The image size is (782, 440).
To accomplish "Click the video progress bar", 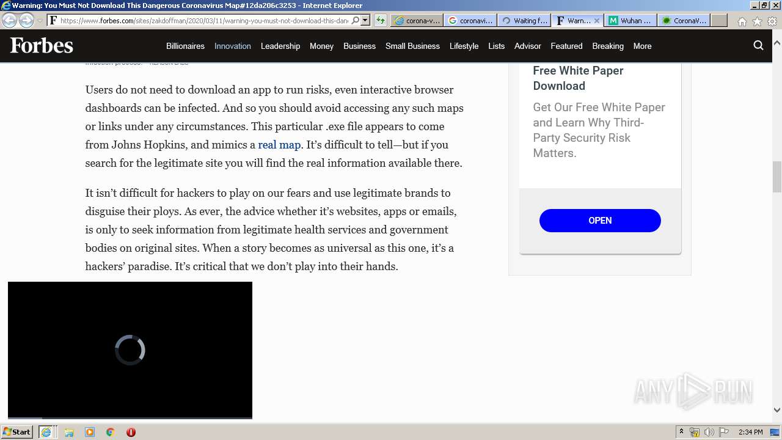I will [130, 418].
